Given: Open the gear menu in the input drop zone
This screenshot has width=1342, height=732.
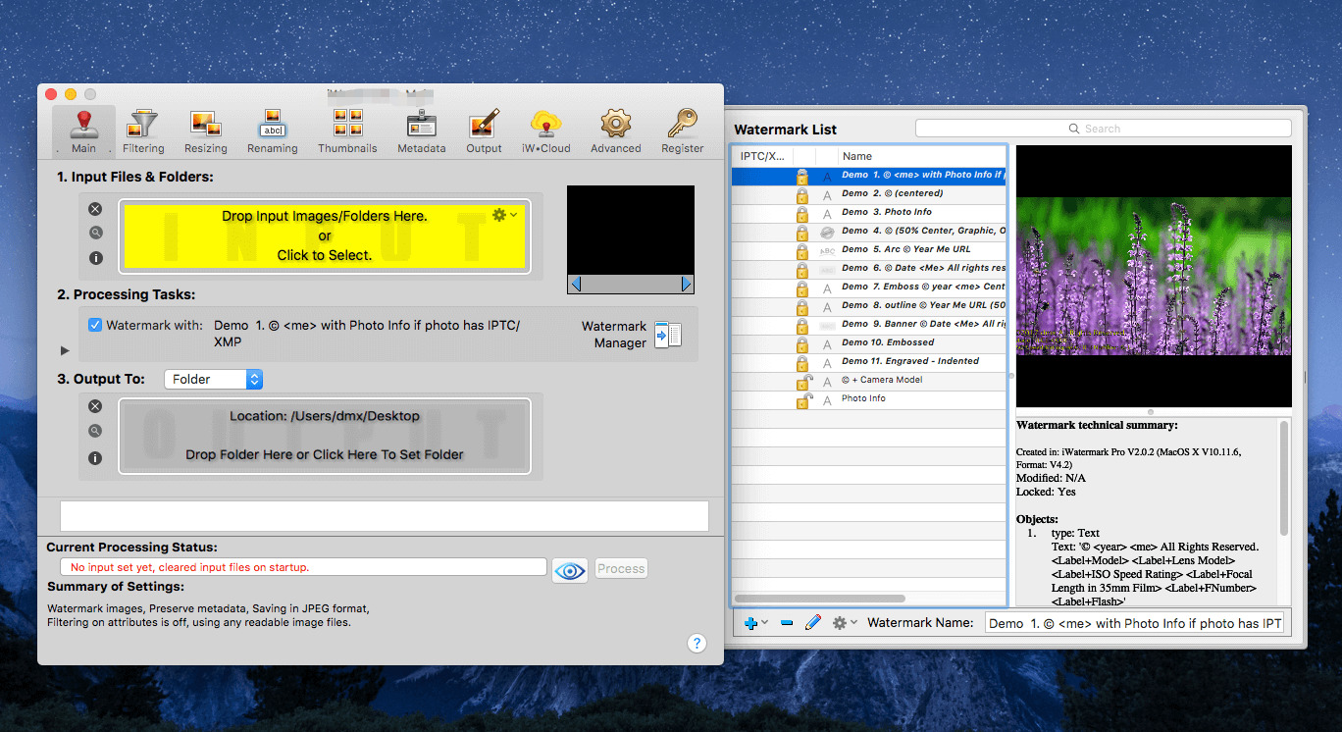Looking at the screenshot, I should (505, 215).
